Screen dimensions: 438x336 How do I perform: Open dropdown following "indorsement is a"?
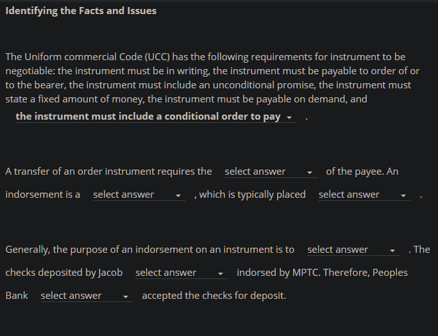point(139,195)
